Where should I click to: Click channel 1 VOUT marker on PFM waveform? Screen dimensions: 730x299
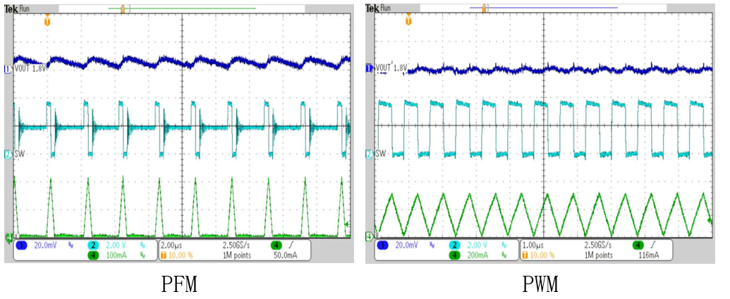point(8,69)
